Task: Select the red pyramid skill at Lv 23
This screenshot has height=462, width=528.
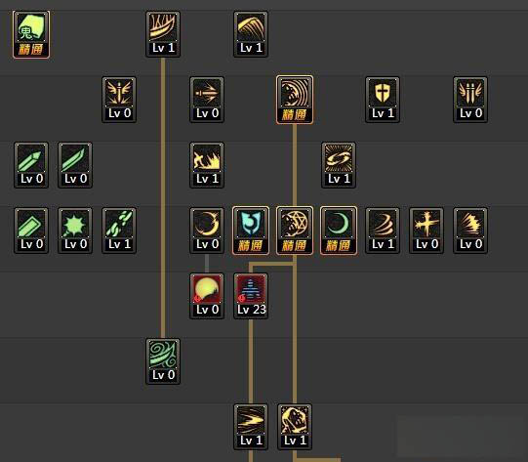Action: pyautogui.click(x=251, y=296)
